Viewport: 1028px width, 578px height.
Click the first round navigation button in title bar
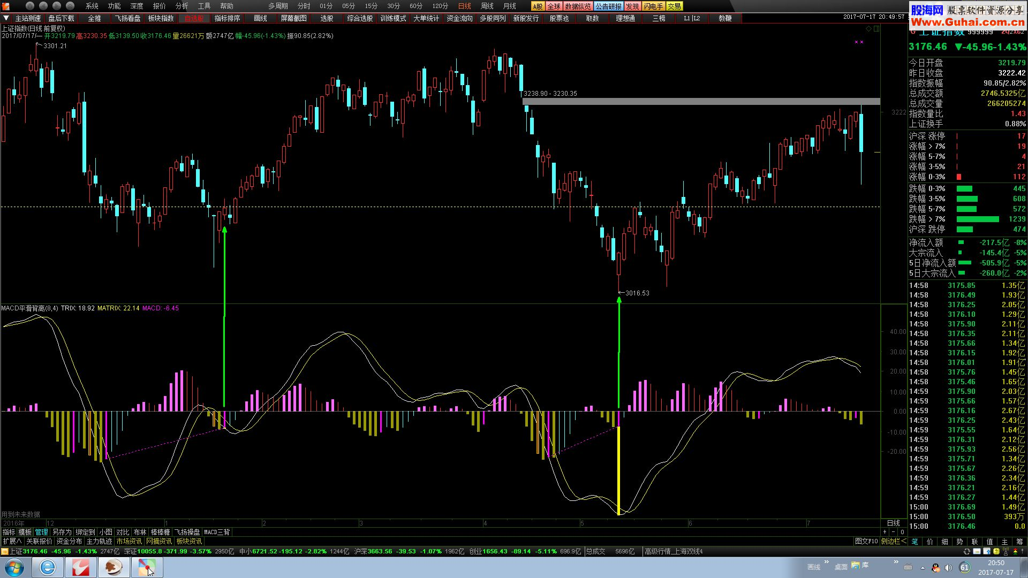(30, 6)
